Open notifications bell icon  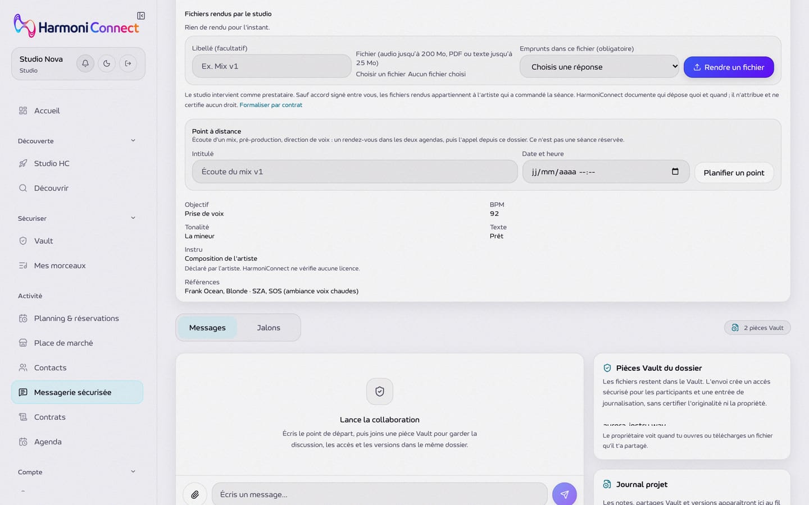[x=85, y=63]
